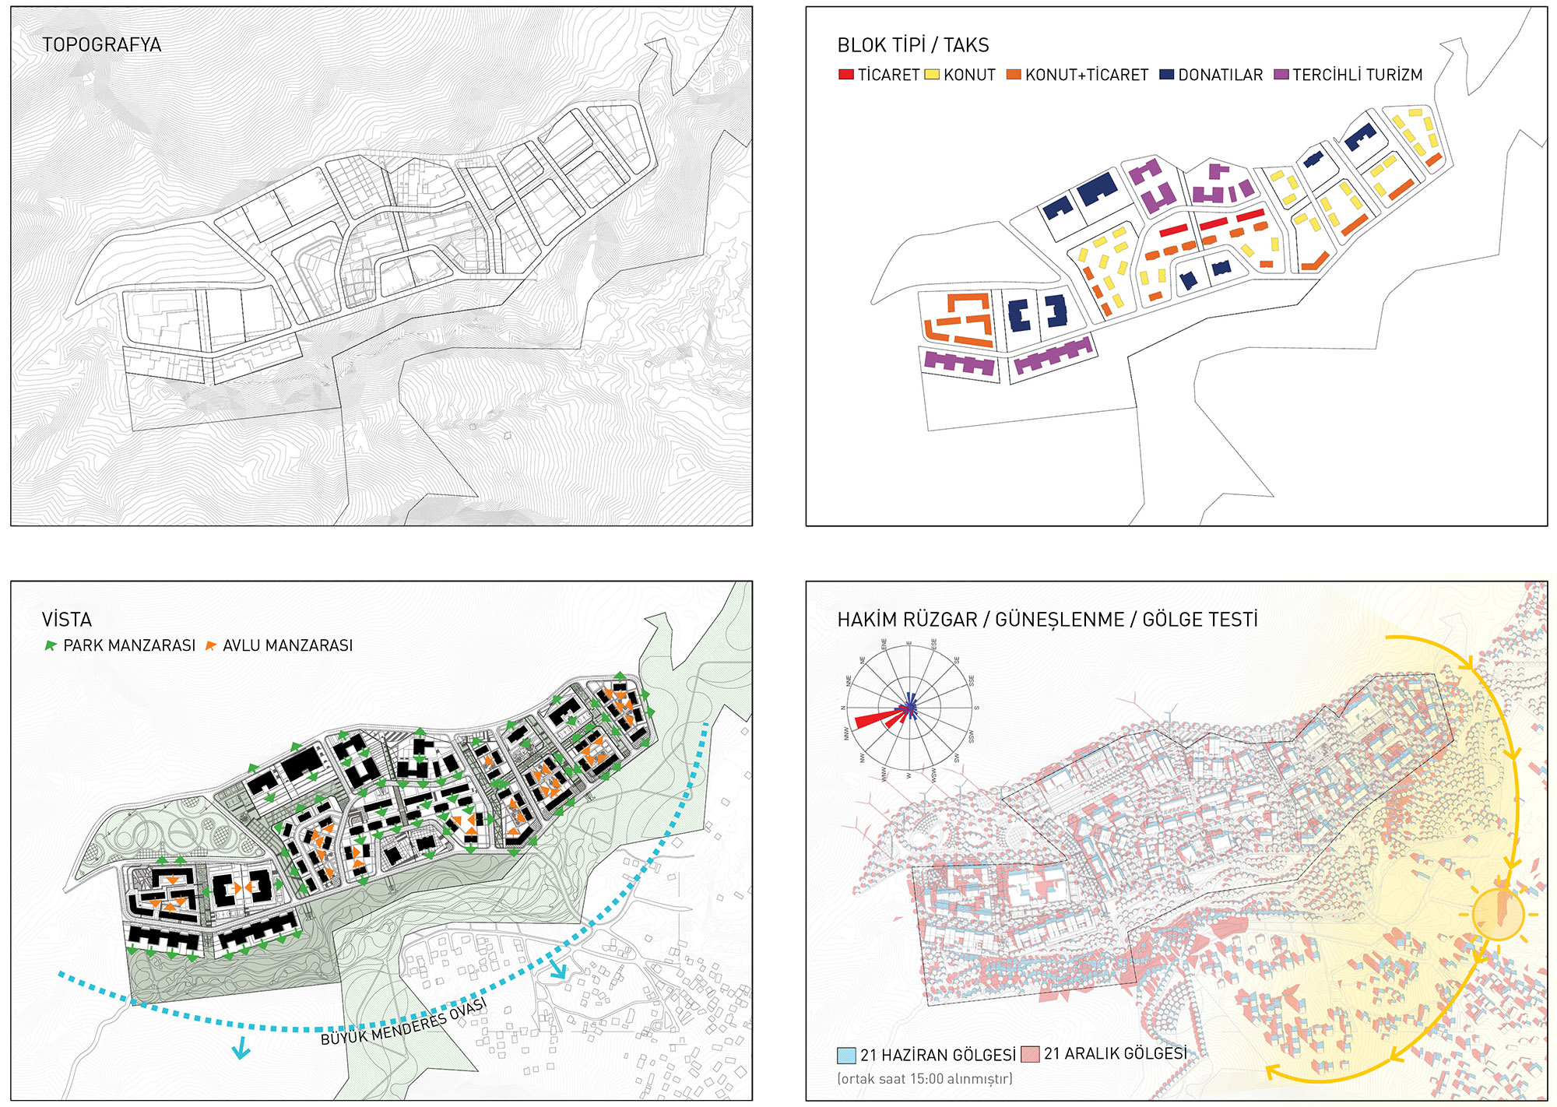Click the wind rose compass diagram

[909, 708]
